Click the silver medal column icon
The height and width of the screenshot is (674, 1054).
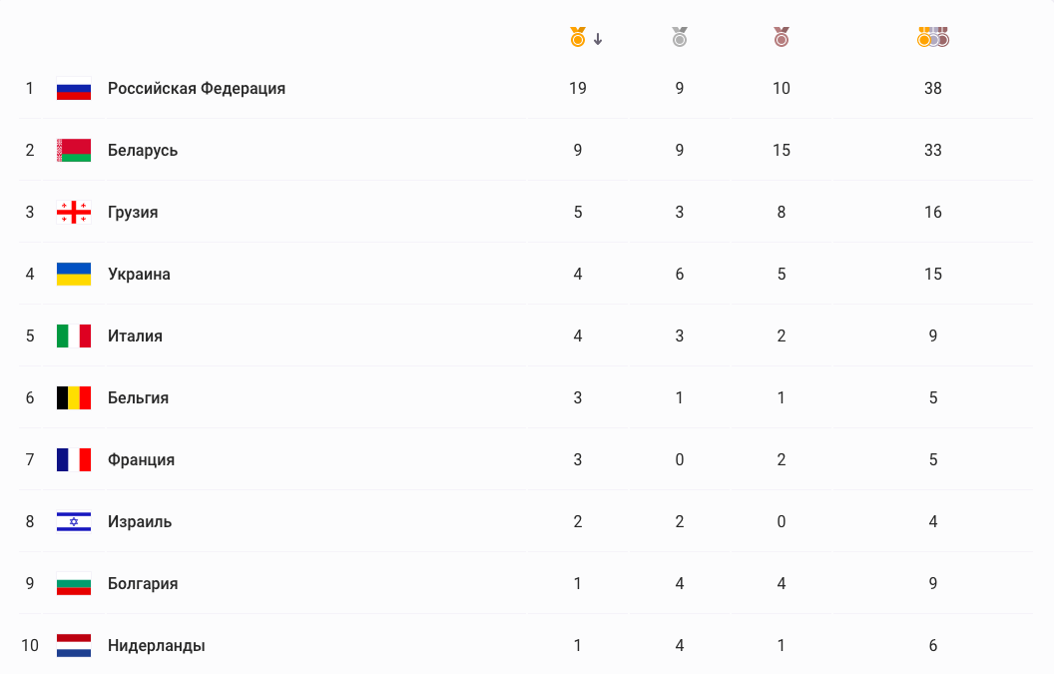point(680,38)
